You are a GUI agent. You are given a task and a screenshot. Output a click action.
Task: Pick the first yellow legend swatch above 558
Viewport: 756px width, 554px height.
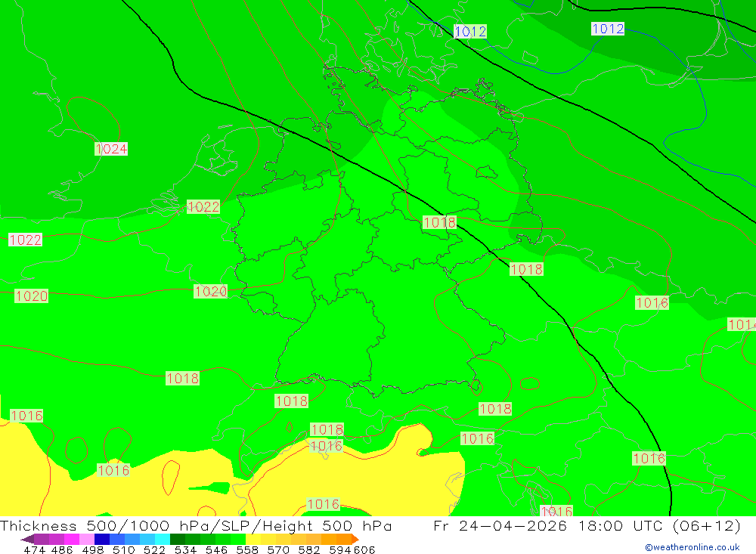pos(253,539)
